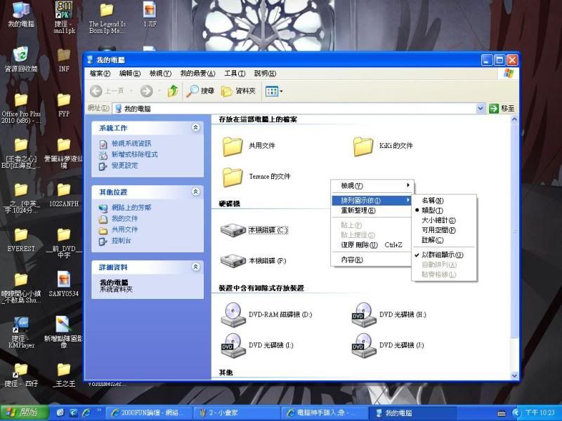
Task: Open the address bar dropdown arrow
Action: point(481,108)
